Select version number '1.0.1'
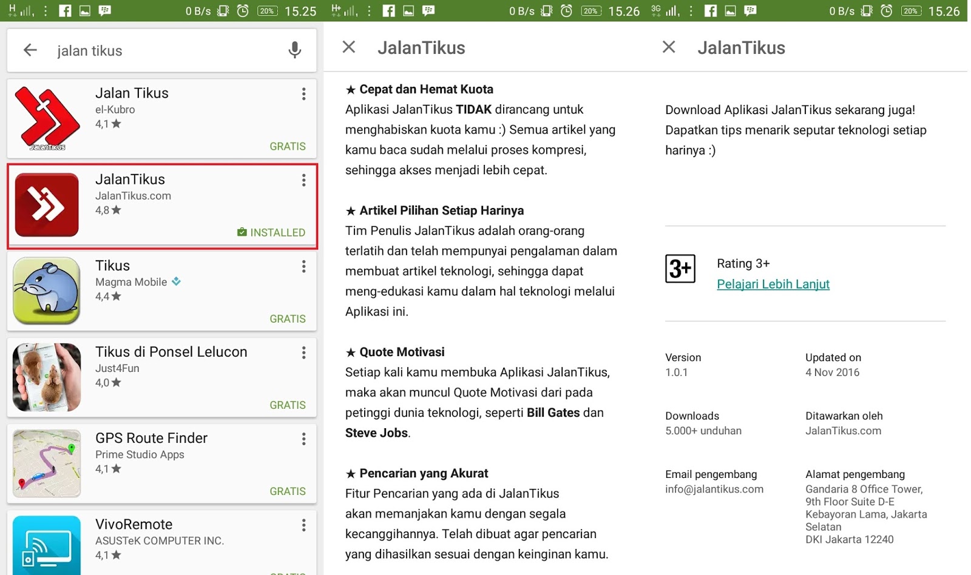Viewport: 971px width, 575px height. (x=676, y=372)
